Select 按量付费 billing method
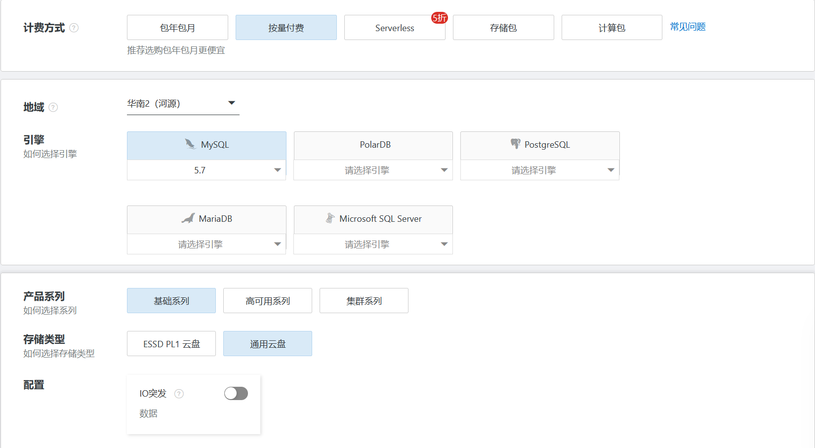Image resolution: width=815 pixels, height=448 pixels. coord(286,28)
